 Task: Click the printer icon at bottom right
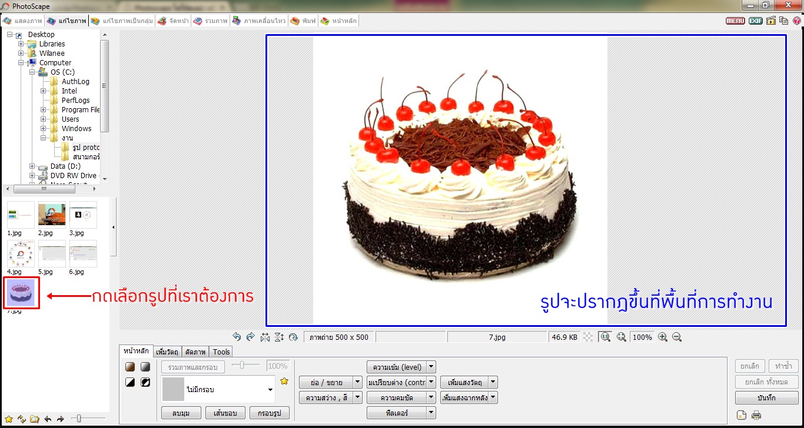click(756, 416)
